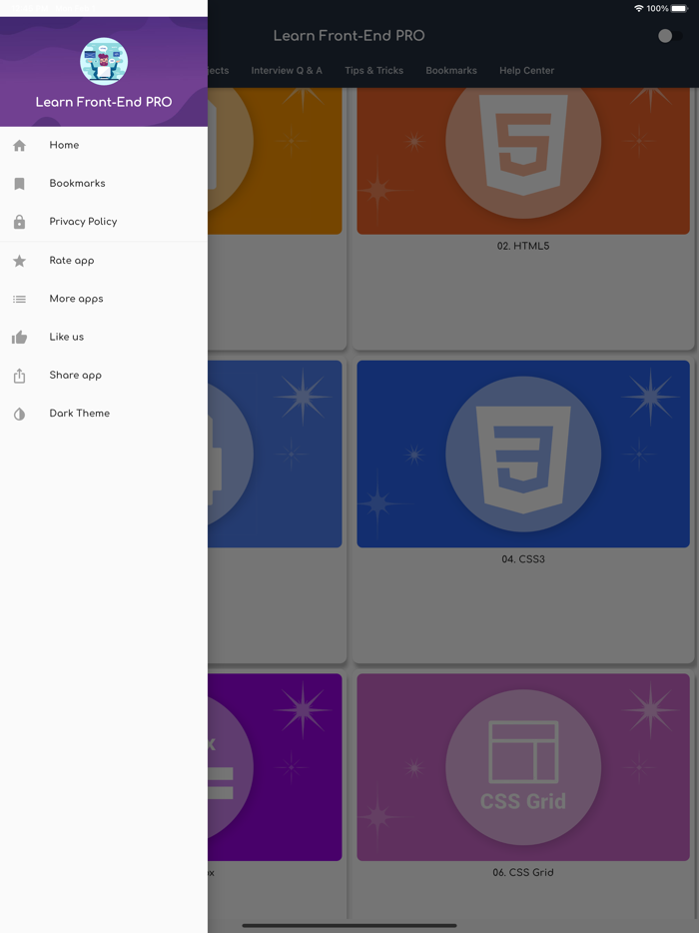Tap the Rate app star icon
The width and height of the screenshot is (699, 933).
tap(20, 261)
